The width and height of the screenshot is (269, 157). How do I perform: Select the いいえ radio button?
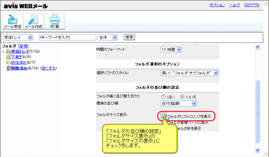click(182, 97)
